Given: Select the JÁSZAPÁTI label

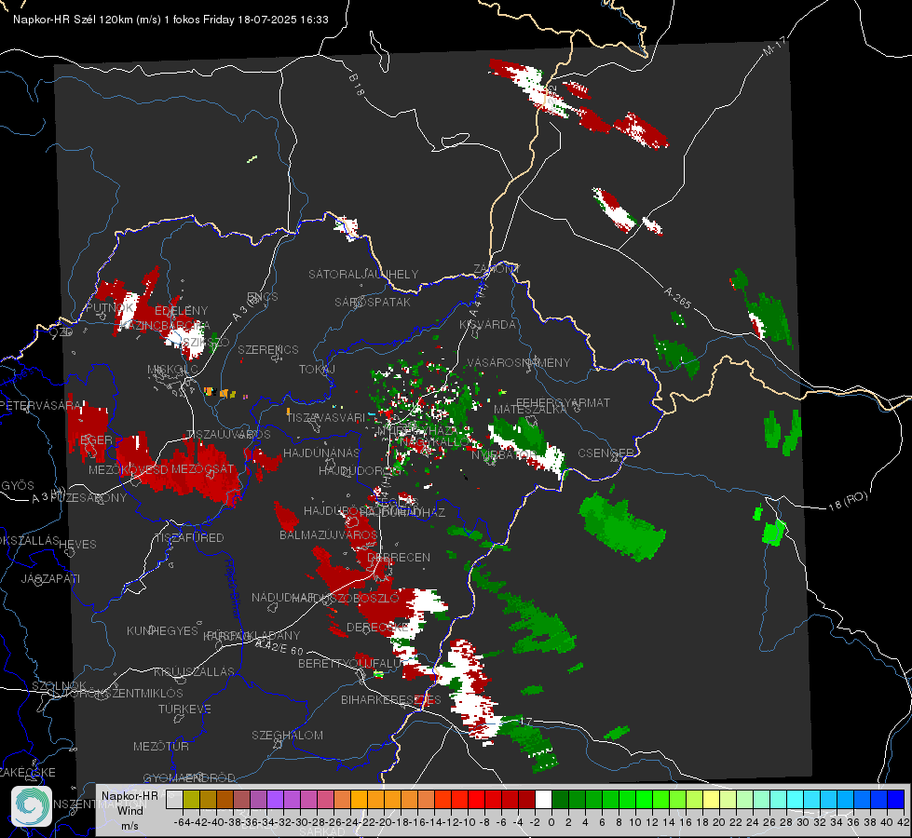Looking at the screenshot, I should pyautogui.click(x=50, y=578).
